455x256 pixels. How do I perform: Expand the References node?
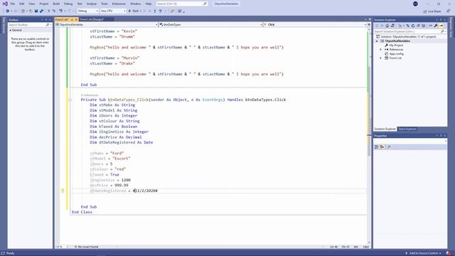click(x=381, y=50)
